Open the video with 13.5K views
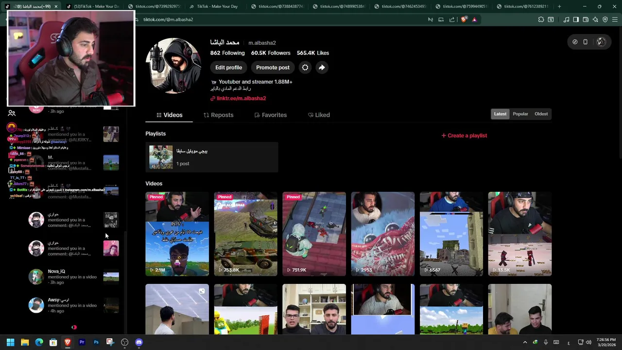 (x=519, y=234)
